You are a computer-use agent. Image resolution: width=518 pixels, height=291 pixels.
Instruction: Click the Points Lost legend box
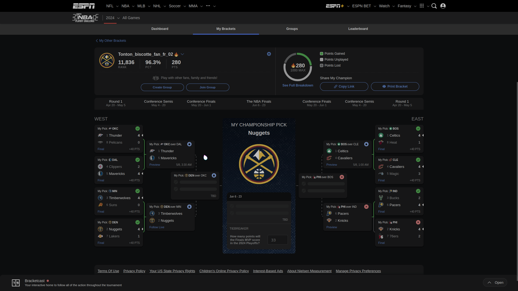click(x=322, y=65)
